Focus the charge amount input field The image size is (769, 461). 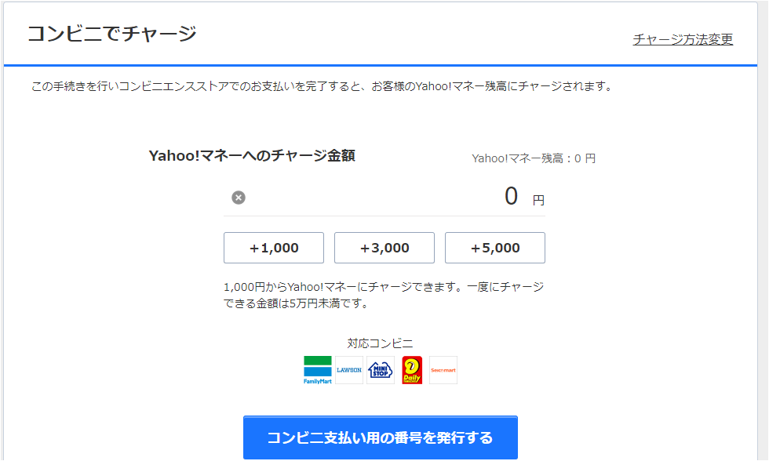384,197
